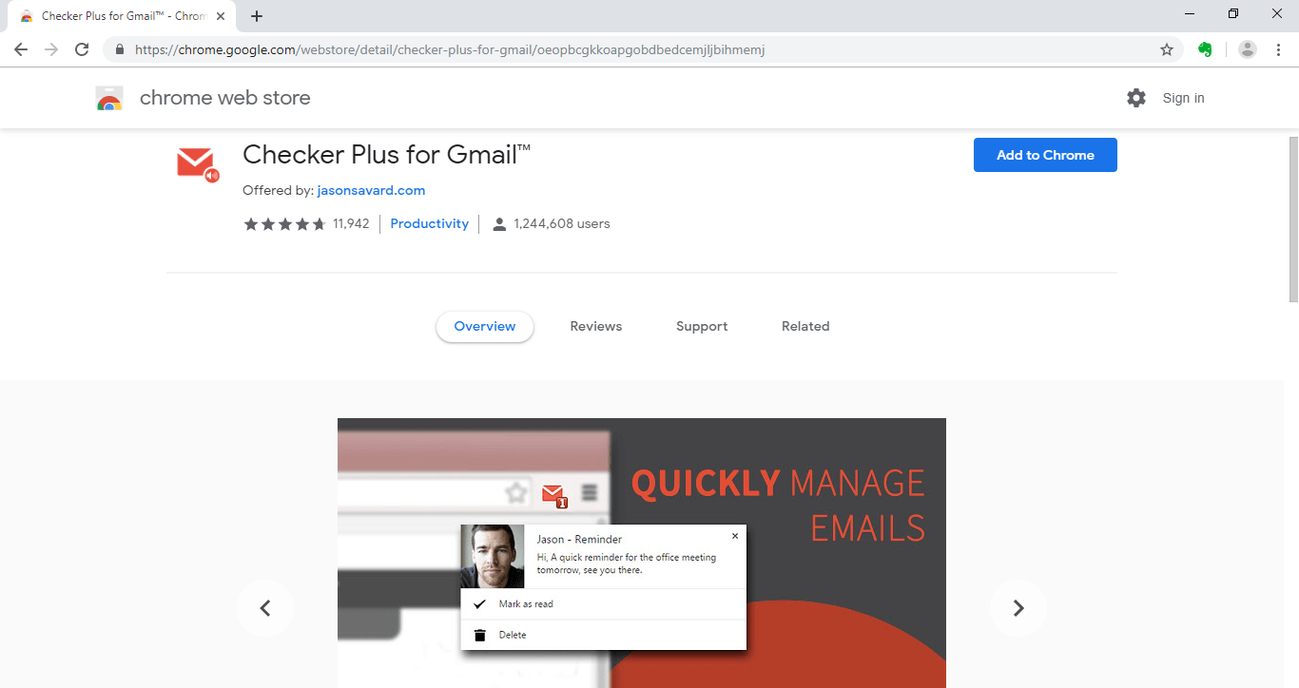Show next screenshot with right arrow
Viewport: 1299px width, 688px height.
pos(1018,608)
